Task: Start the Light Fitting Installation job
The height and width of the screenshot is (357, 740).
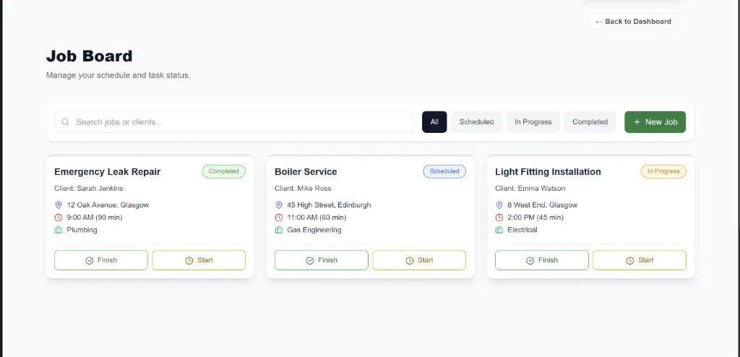Action: 640,260
